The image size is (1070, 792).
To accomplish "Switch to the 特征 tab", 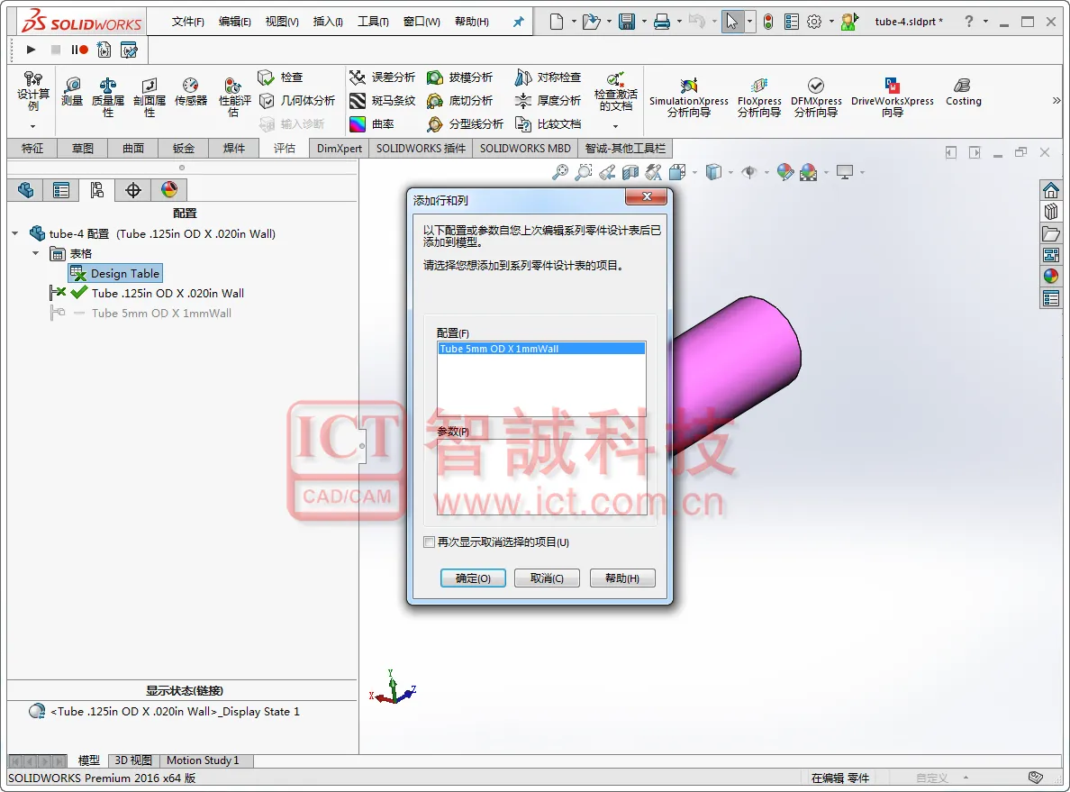I will click(32, 148).
